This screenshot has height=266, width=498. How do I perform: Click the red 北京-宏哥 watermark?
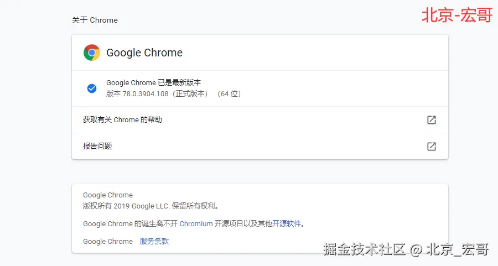click(456, 15)
